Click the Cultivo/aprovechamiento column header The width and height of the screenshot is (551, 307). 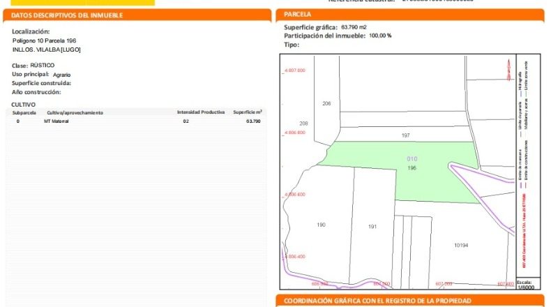click(x=75, y=113)
